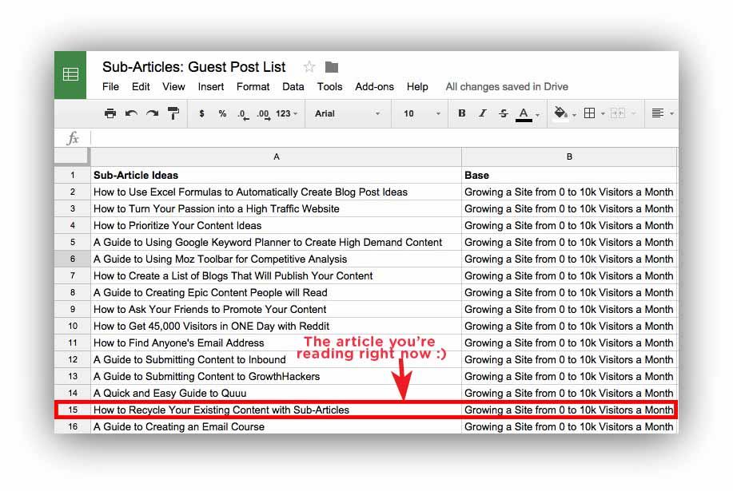Expand the text color dropdown arrow
The height and width of the screenshot is (491, 733).
click(538, 114)
